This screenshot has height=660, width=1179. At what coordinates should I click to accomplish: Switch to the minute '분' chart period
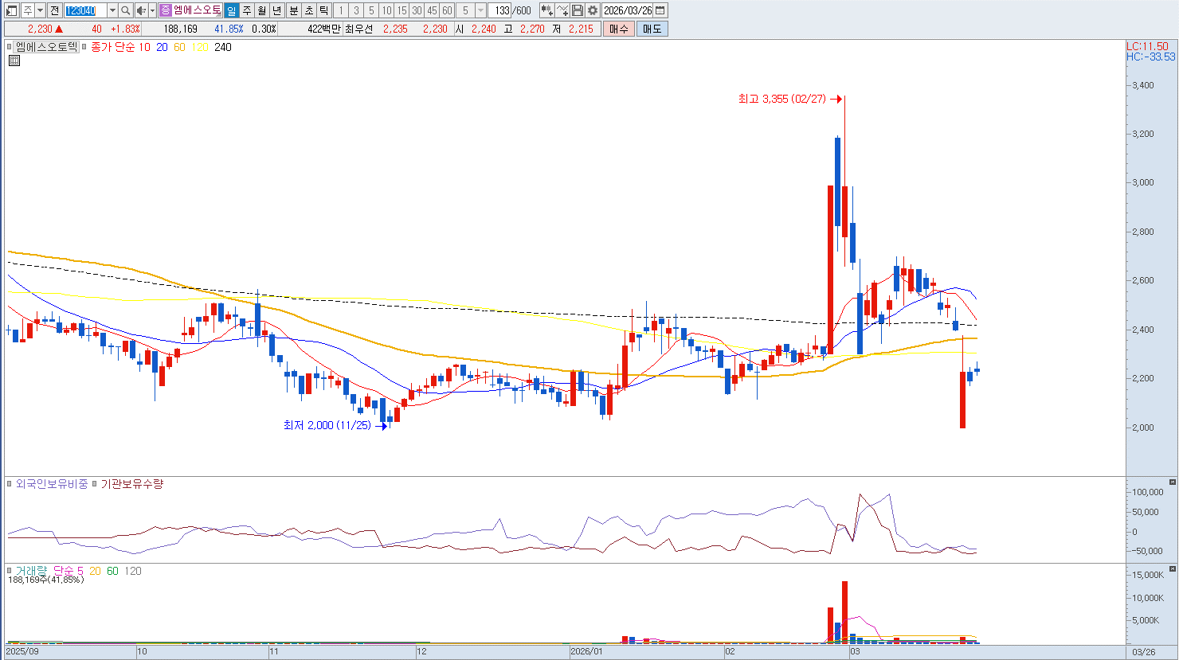tap(293, 10)
